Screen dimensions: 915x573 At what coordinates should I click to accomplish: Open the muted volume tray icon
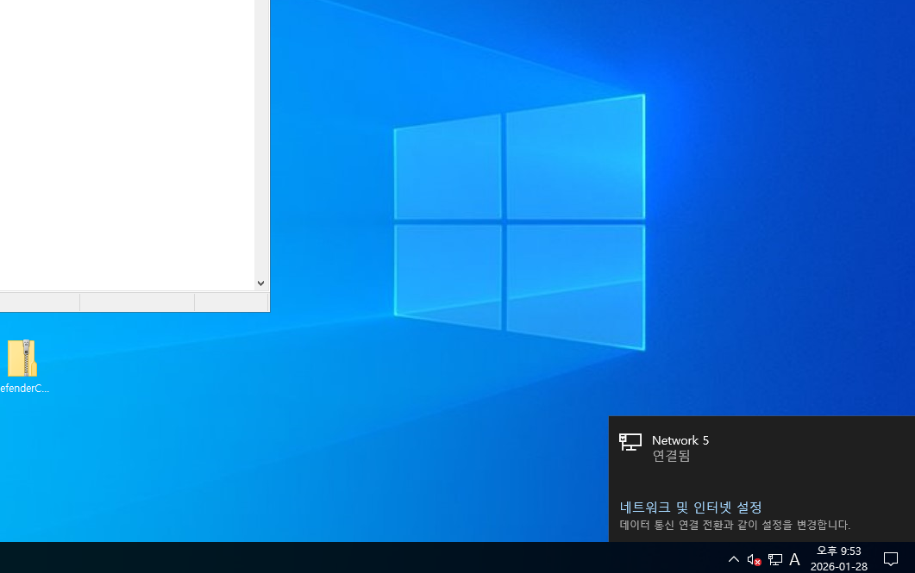coord(754,559)
